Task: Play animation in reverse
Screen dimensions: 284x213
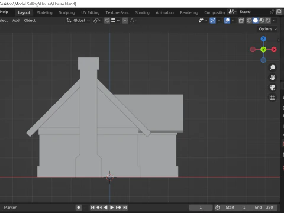Action: pyautogui.click(x=105, y=208)
